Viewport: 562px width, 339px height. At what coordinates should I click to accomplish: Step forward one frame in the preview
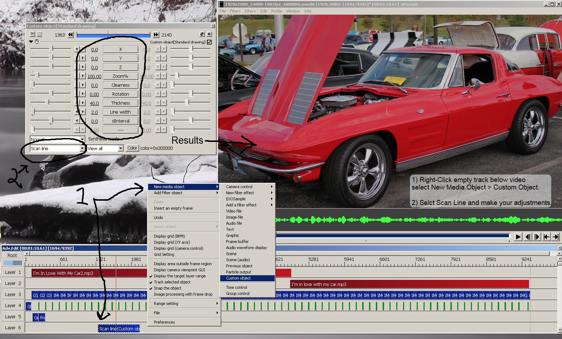[x=537, y=237]
